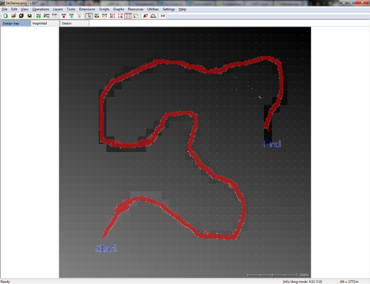This screenshot has width=370, height=284.
Task: Toggle the highlighted fit-to-window toolbar button
Action: [x=128, y=16]
